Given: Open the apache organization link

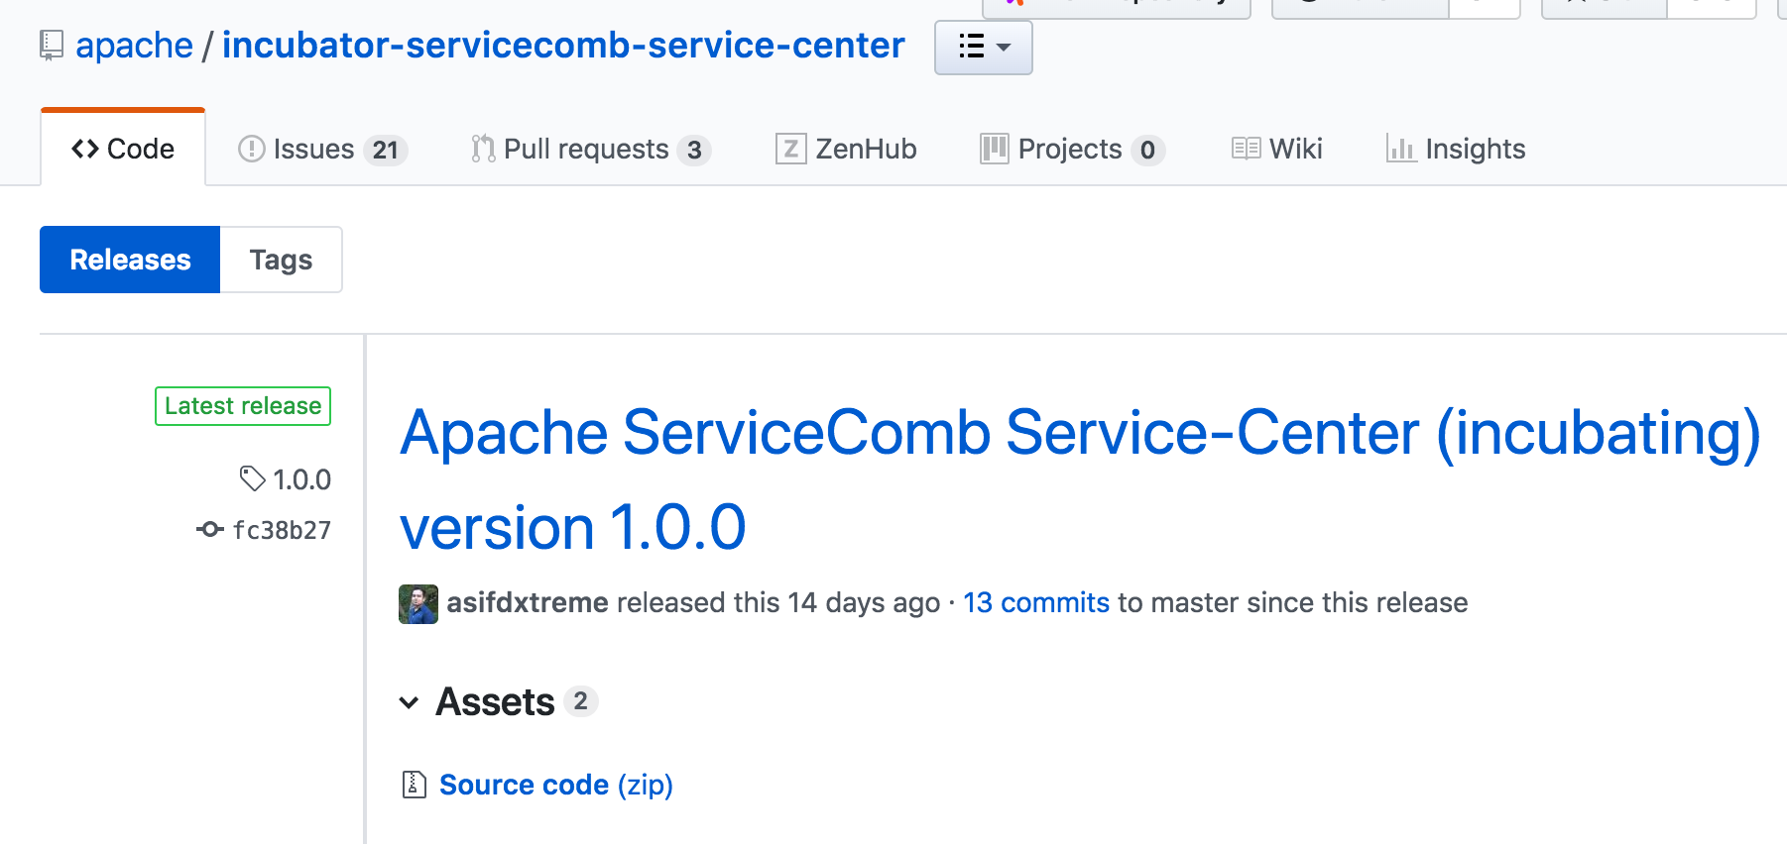Looking at the screenshot, I should (x=134, y=46).
